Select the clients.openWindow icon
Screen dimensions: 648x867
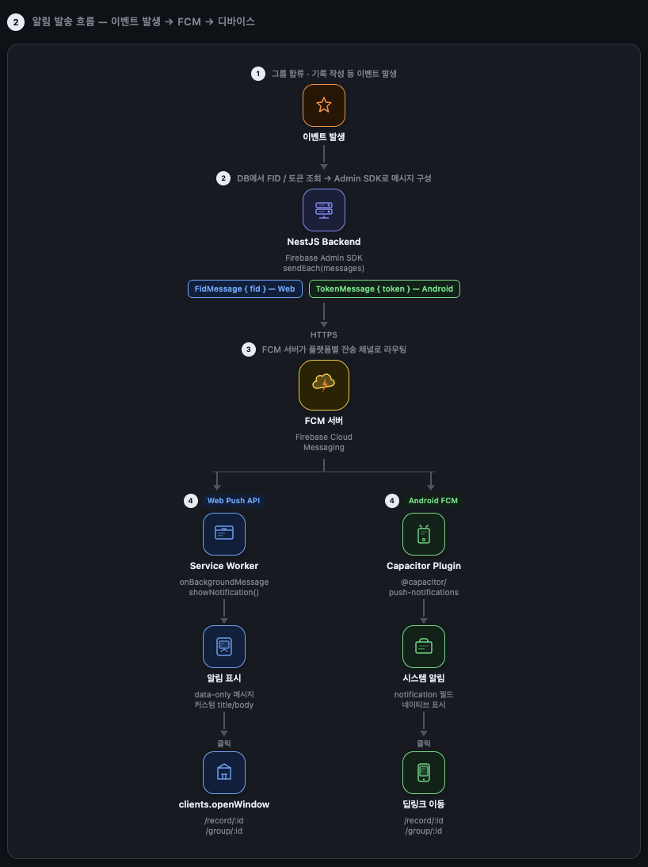224,773
